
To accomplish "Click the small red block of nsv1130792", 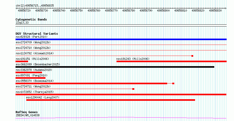I will 192,56.
